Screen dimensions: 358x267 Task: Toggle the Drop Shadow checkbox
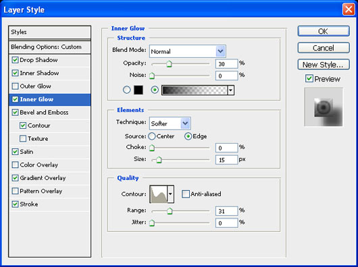[15, 60]
